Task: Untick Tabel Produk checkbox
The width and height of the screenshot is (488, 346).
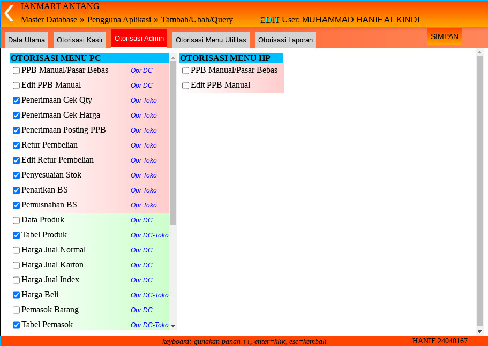Action: [x=17, y=235]
